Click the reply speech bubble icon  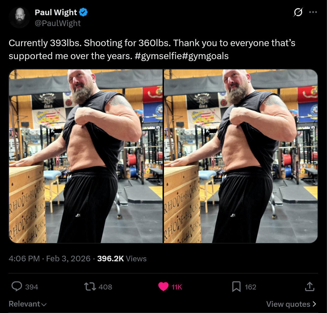point(17,286)
